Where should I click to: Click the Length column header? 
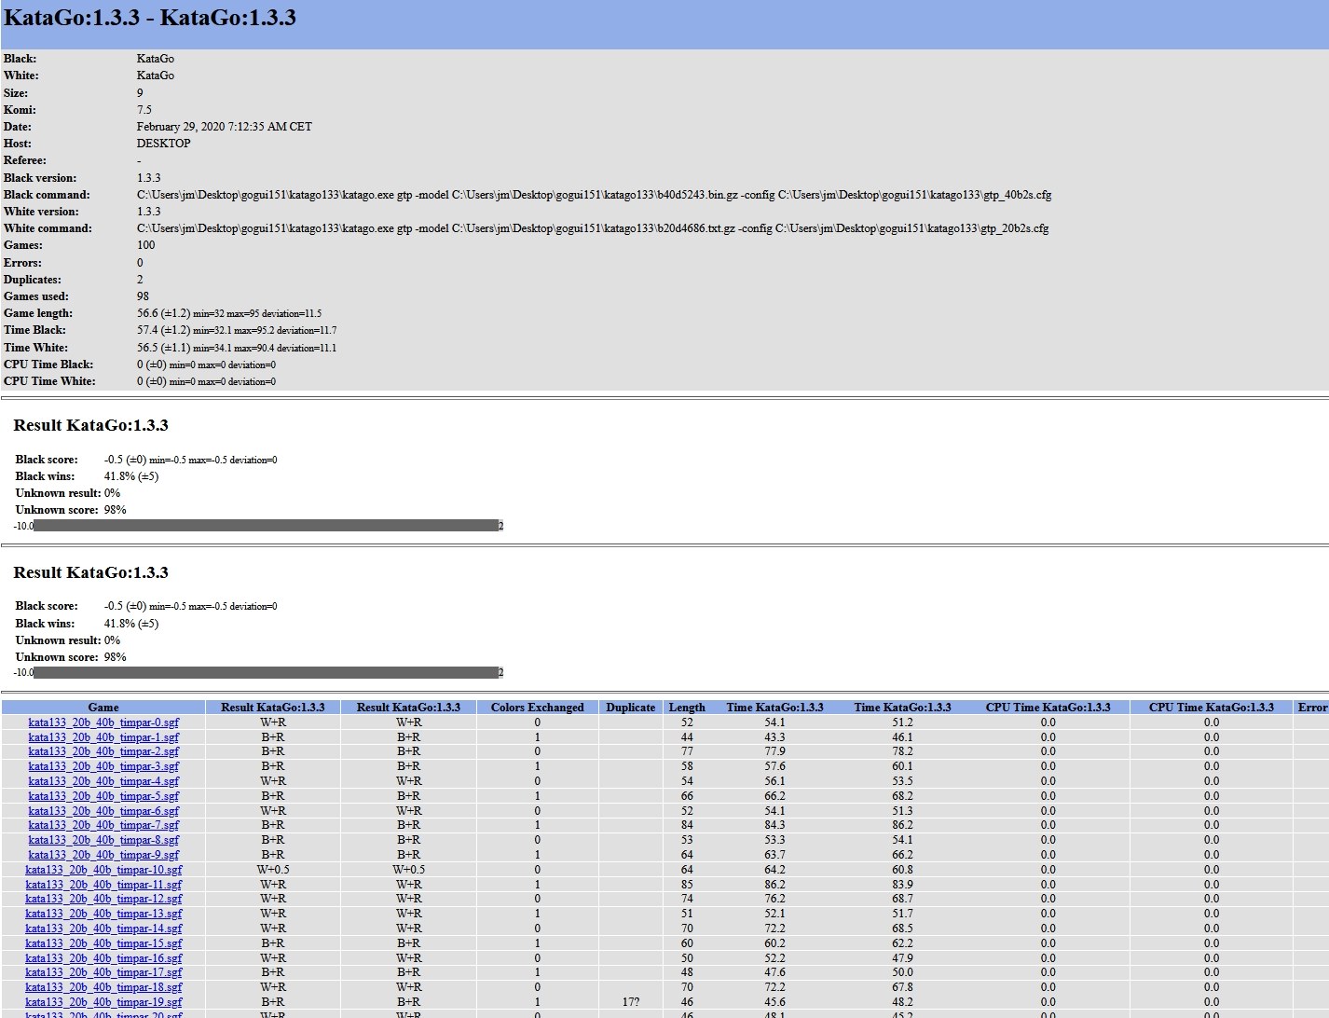pos(687,708)
